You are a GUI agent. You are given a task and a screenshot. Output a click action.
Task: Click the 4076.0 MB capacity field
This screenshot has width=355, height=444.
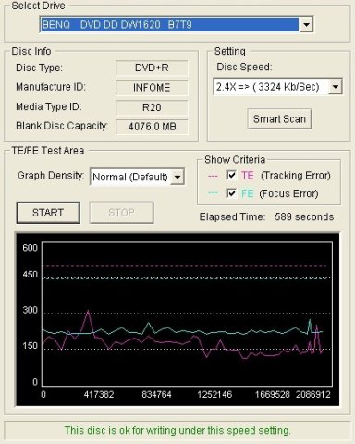152,127
